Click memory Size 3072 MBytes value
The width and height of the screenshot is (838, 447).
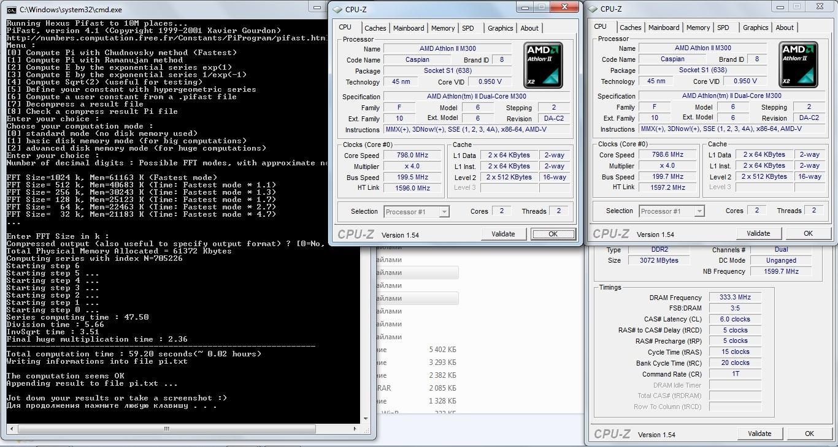pyautogui.click(x=659, y=261)
